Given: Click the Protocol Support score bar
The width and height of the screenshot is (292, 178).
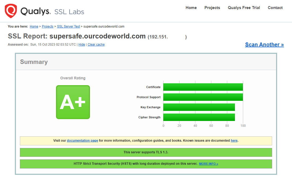Looking at the screenshot, I should [203, 97].
